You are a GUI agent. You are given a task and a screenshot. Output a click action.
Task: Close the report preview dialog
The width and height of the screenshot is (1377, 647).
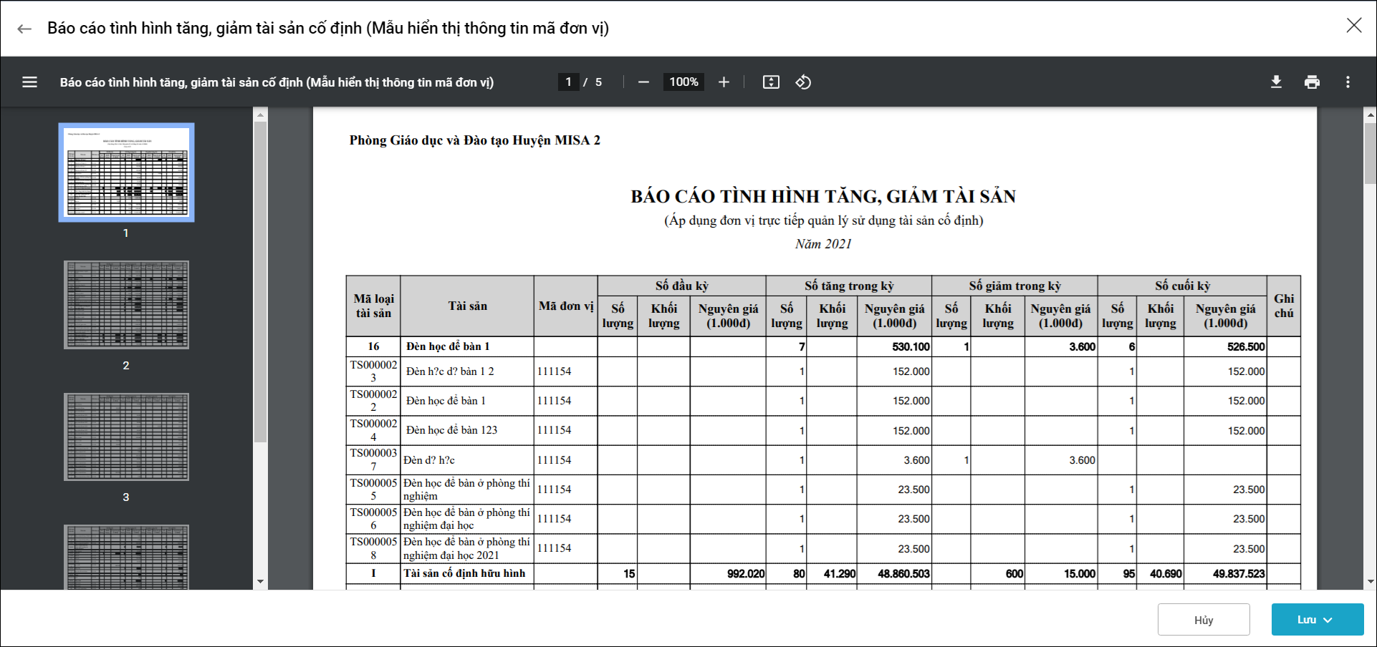tap(1353, 26)
